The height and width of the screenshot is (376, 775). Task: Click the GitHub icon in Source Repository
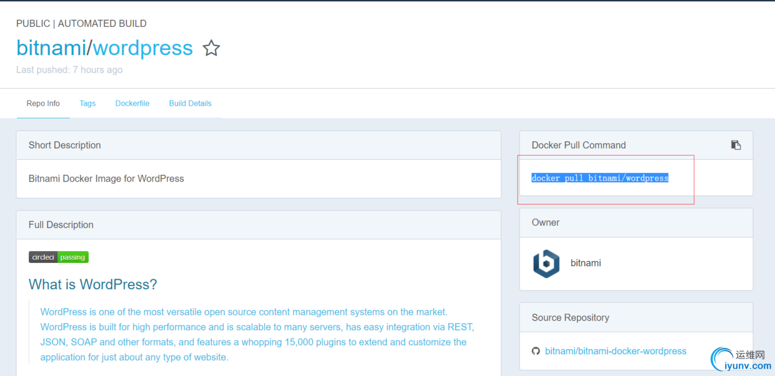[536, 351]
